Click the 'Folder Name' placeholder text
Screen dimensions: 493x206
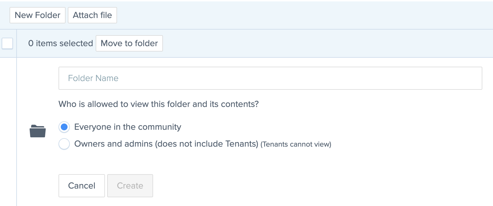click(93, 78)
